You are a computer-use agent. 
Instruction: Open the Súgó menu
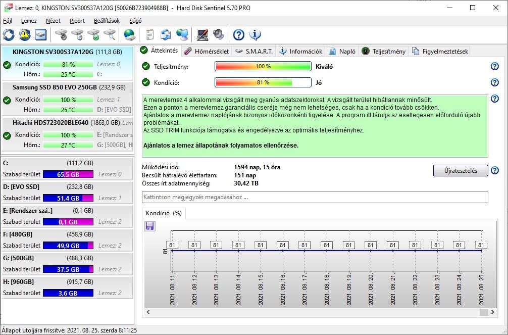[135, 21]
